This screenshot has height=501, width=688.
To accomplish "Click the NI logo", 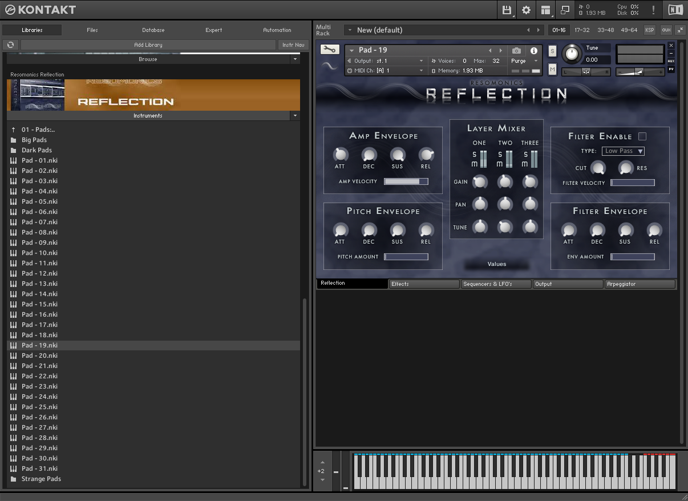I will tap(675, 10).
